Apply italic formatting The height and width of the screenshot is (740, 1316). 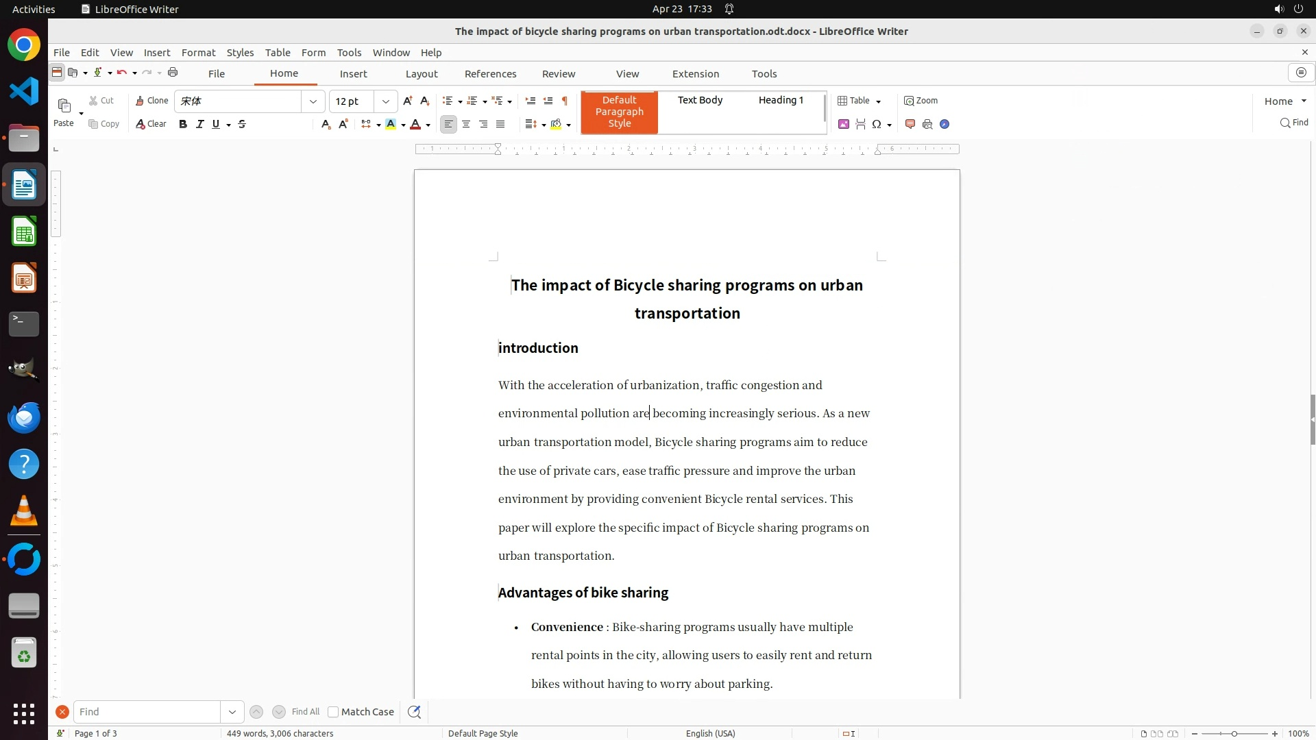[199, 124]
